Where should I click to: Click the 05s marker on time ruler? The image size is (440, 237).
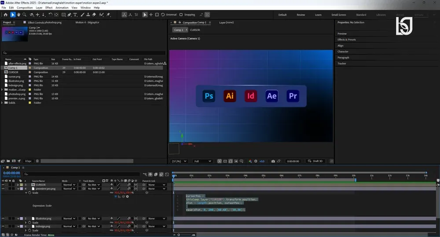pyautogui.click(x=264, y=175)
